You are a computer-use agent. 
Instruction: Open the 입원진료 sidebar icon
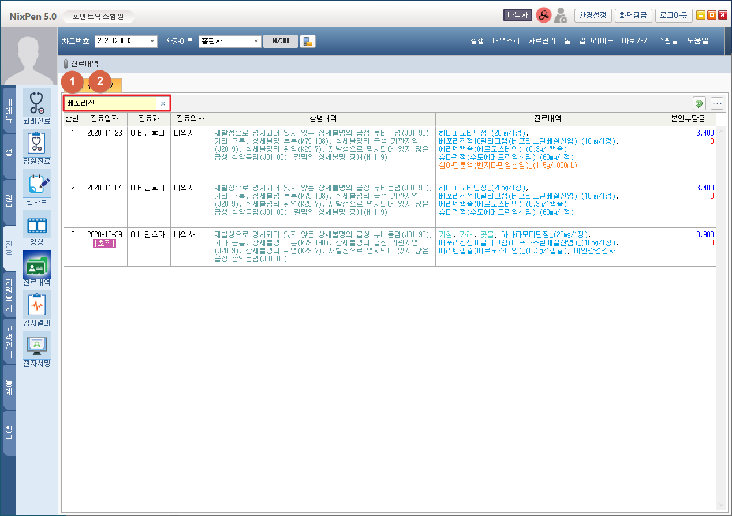coord(36,144)
